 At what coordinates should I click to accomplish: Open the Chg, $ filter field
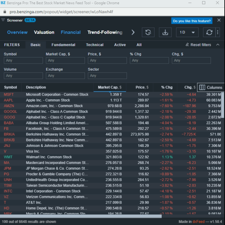[x=191, y=61]
